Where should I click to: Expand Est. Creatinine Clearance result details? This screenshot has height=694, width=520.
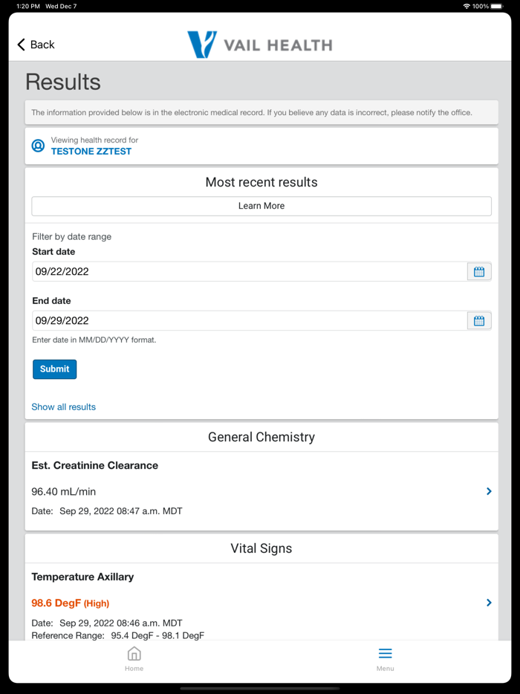(x=488, y=491)
